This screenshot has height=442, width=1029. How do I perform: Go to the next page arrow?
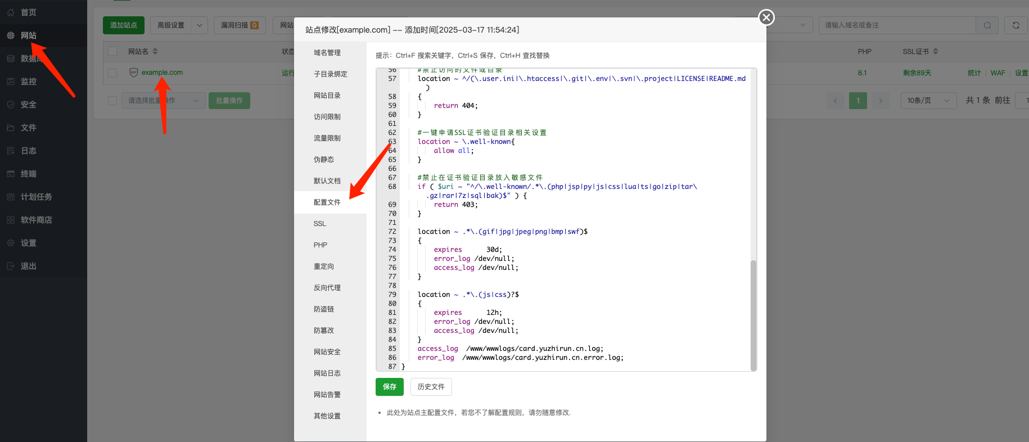[880, 101]
